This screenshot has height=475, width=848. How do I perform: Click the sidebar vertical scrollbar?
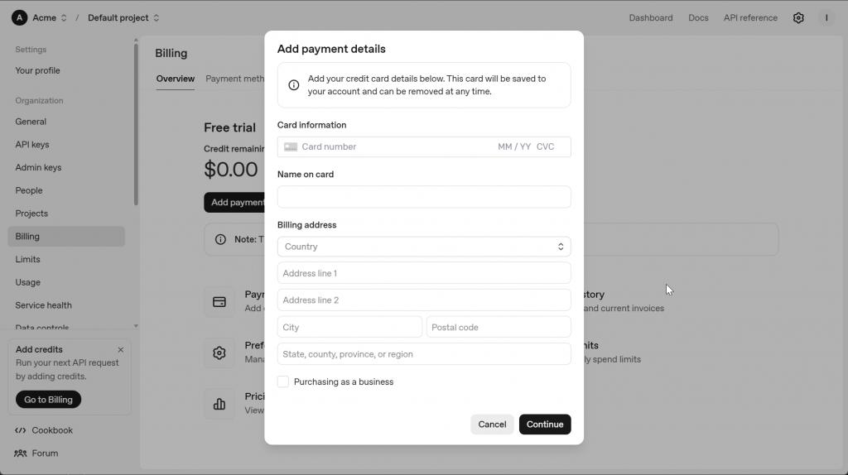[136, 124]
